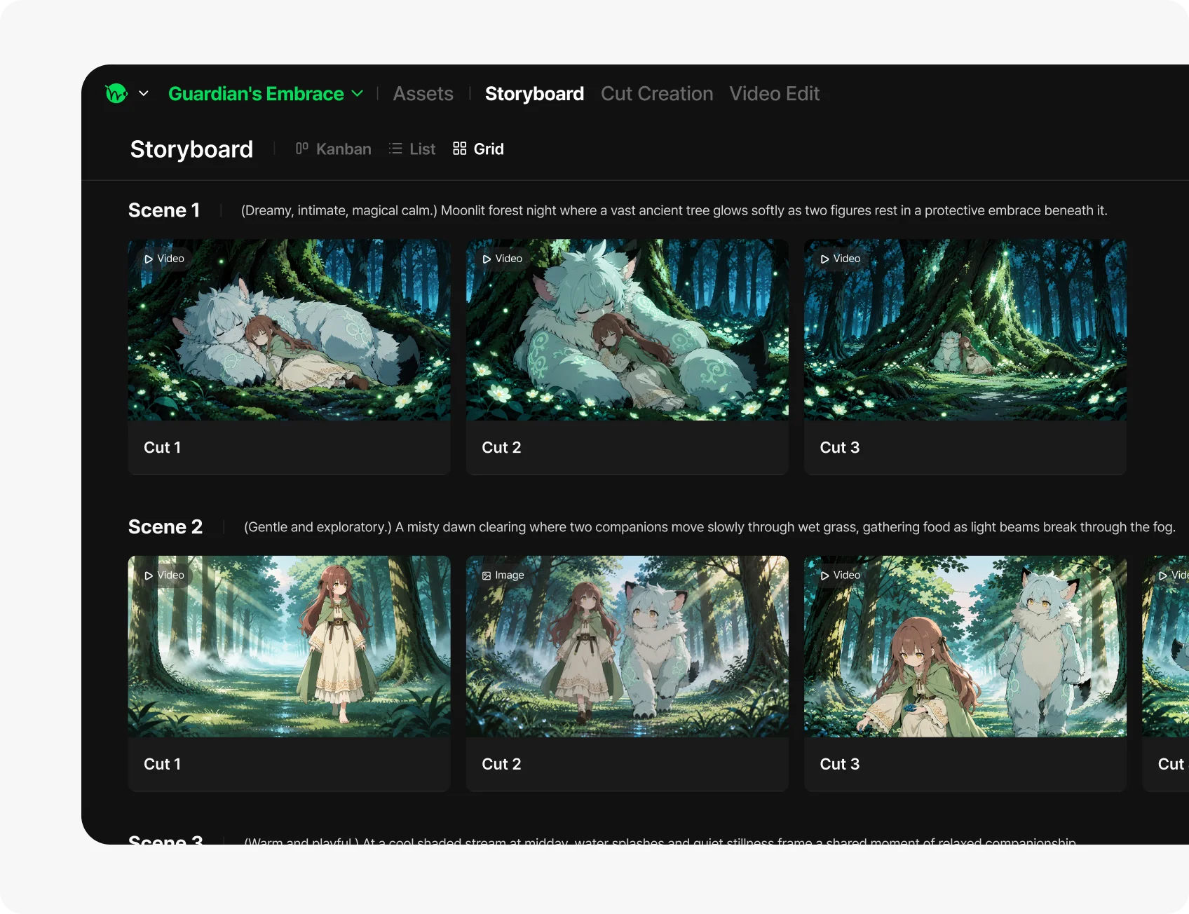Click the Scene 1 description starting 'Dreamy, intimate'
Viewport: 1189px width, 914px height.
coord(674,210)
